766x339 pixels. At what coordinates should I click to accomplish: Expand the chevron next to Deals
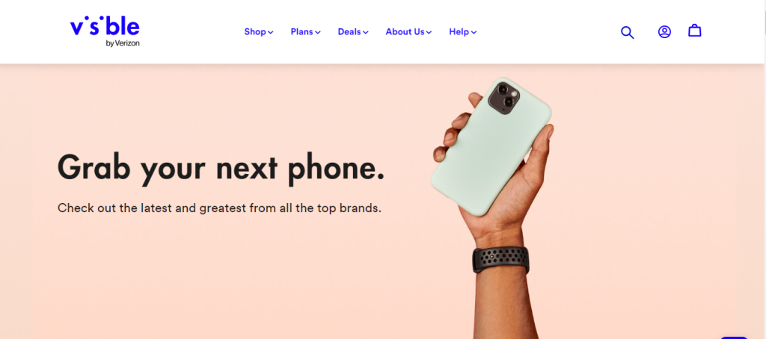pos(365,32)
